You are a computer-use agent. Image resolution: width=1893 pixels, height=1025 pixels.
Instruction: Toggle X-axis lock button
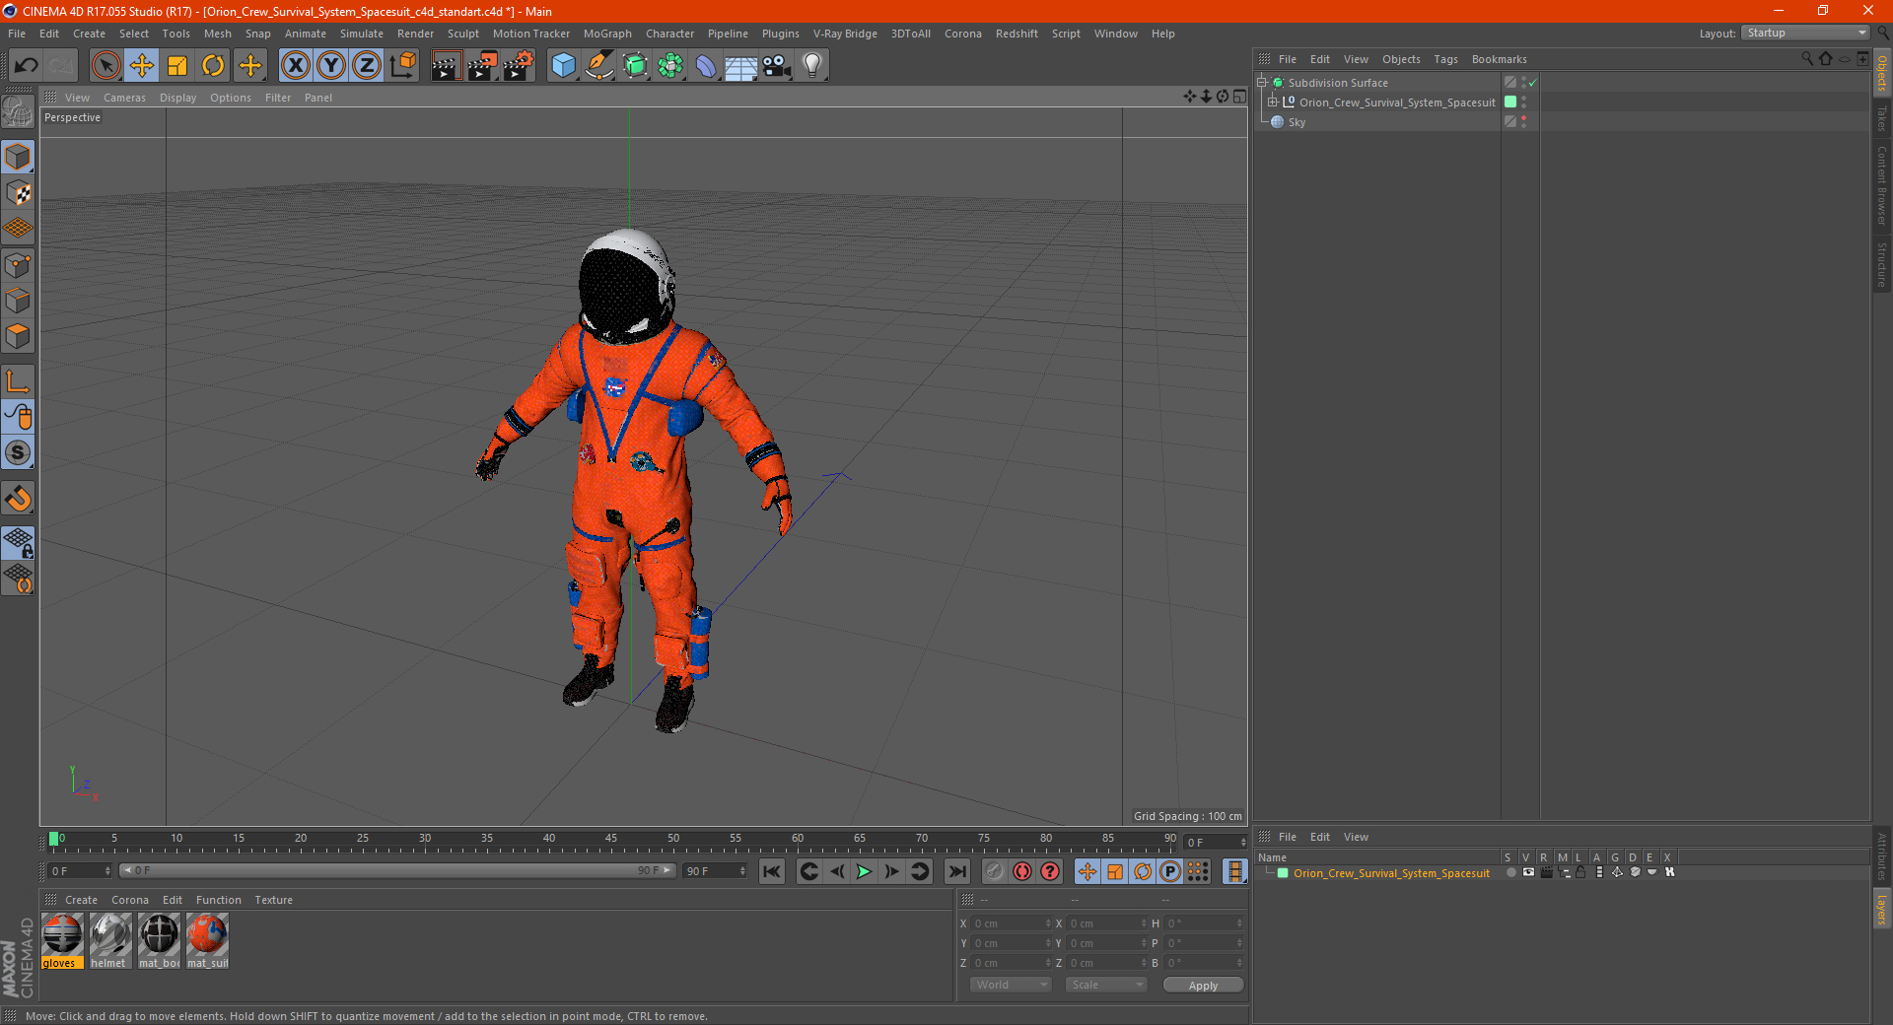point(295,66)
